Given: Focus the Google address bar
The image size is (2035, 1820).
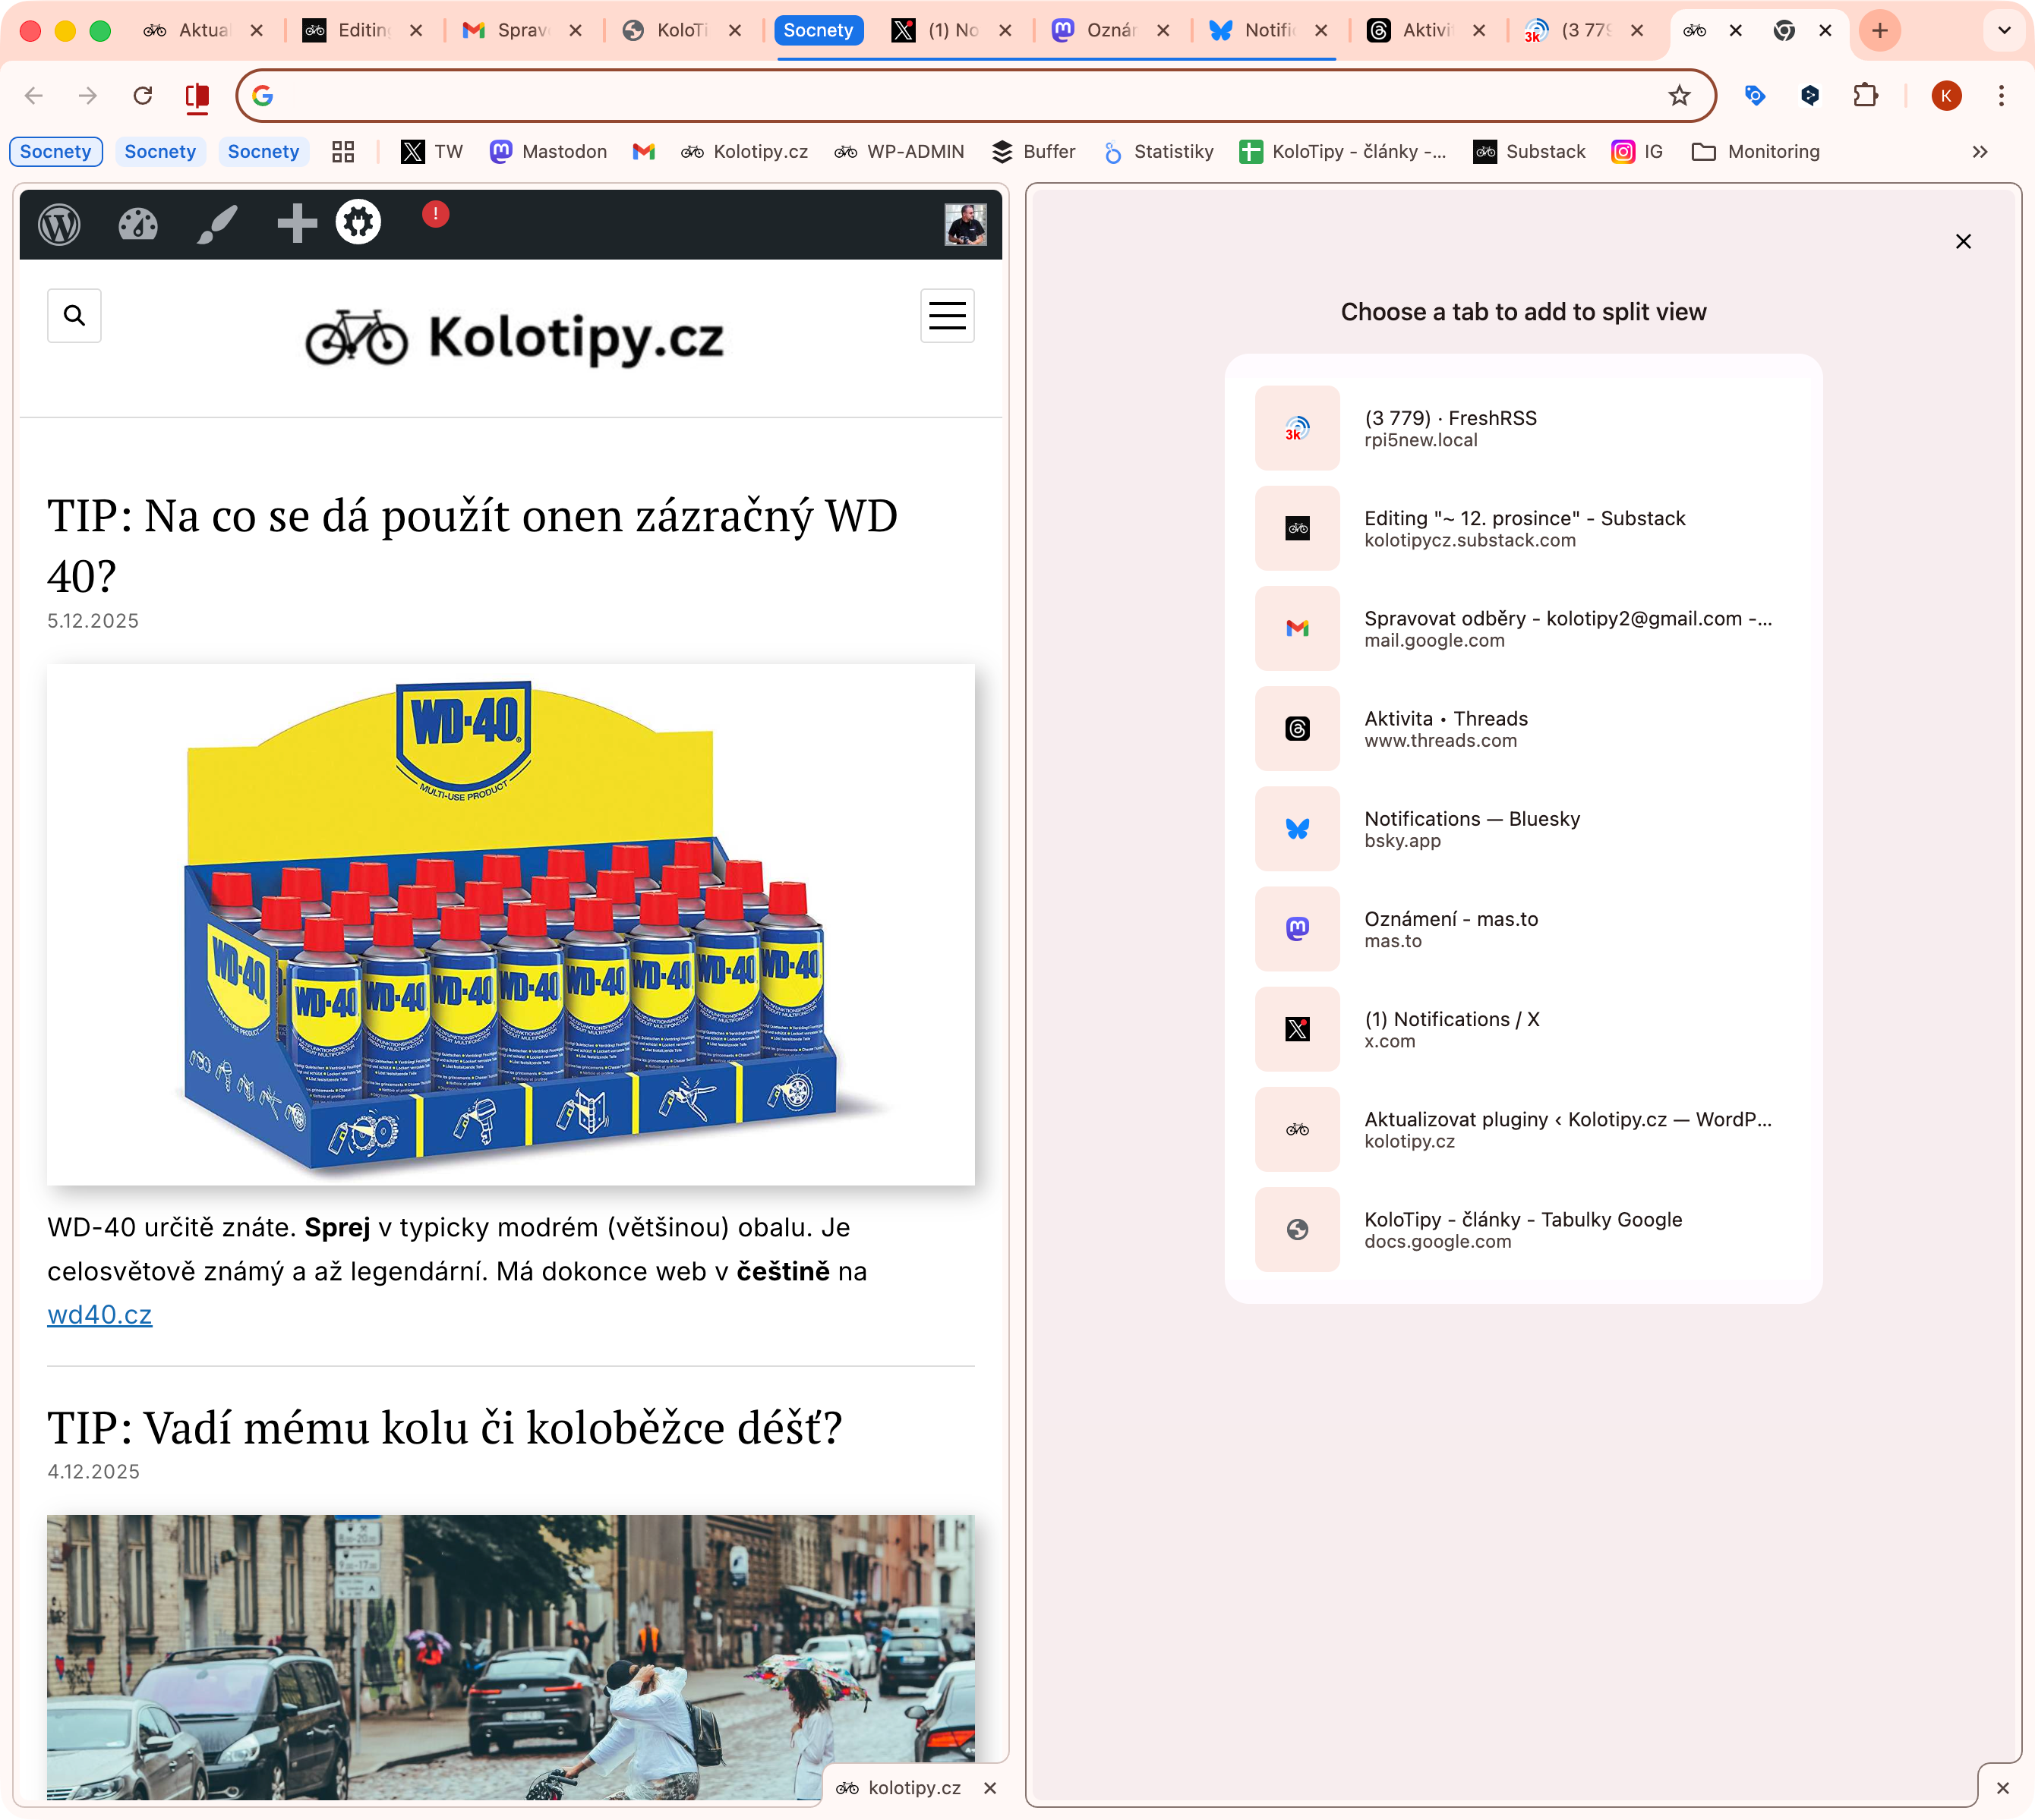Looking at the screenshot, I should pyautogui.click(x=961, y=96).
